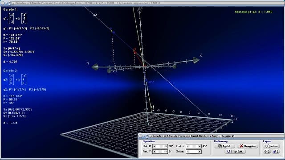Click the 'Gerade 2:' heading
Viewport: 285px width, 160px height.
pos(10,71)
